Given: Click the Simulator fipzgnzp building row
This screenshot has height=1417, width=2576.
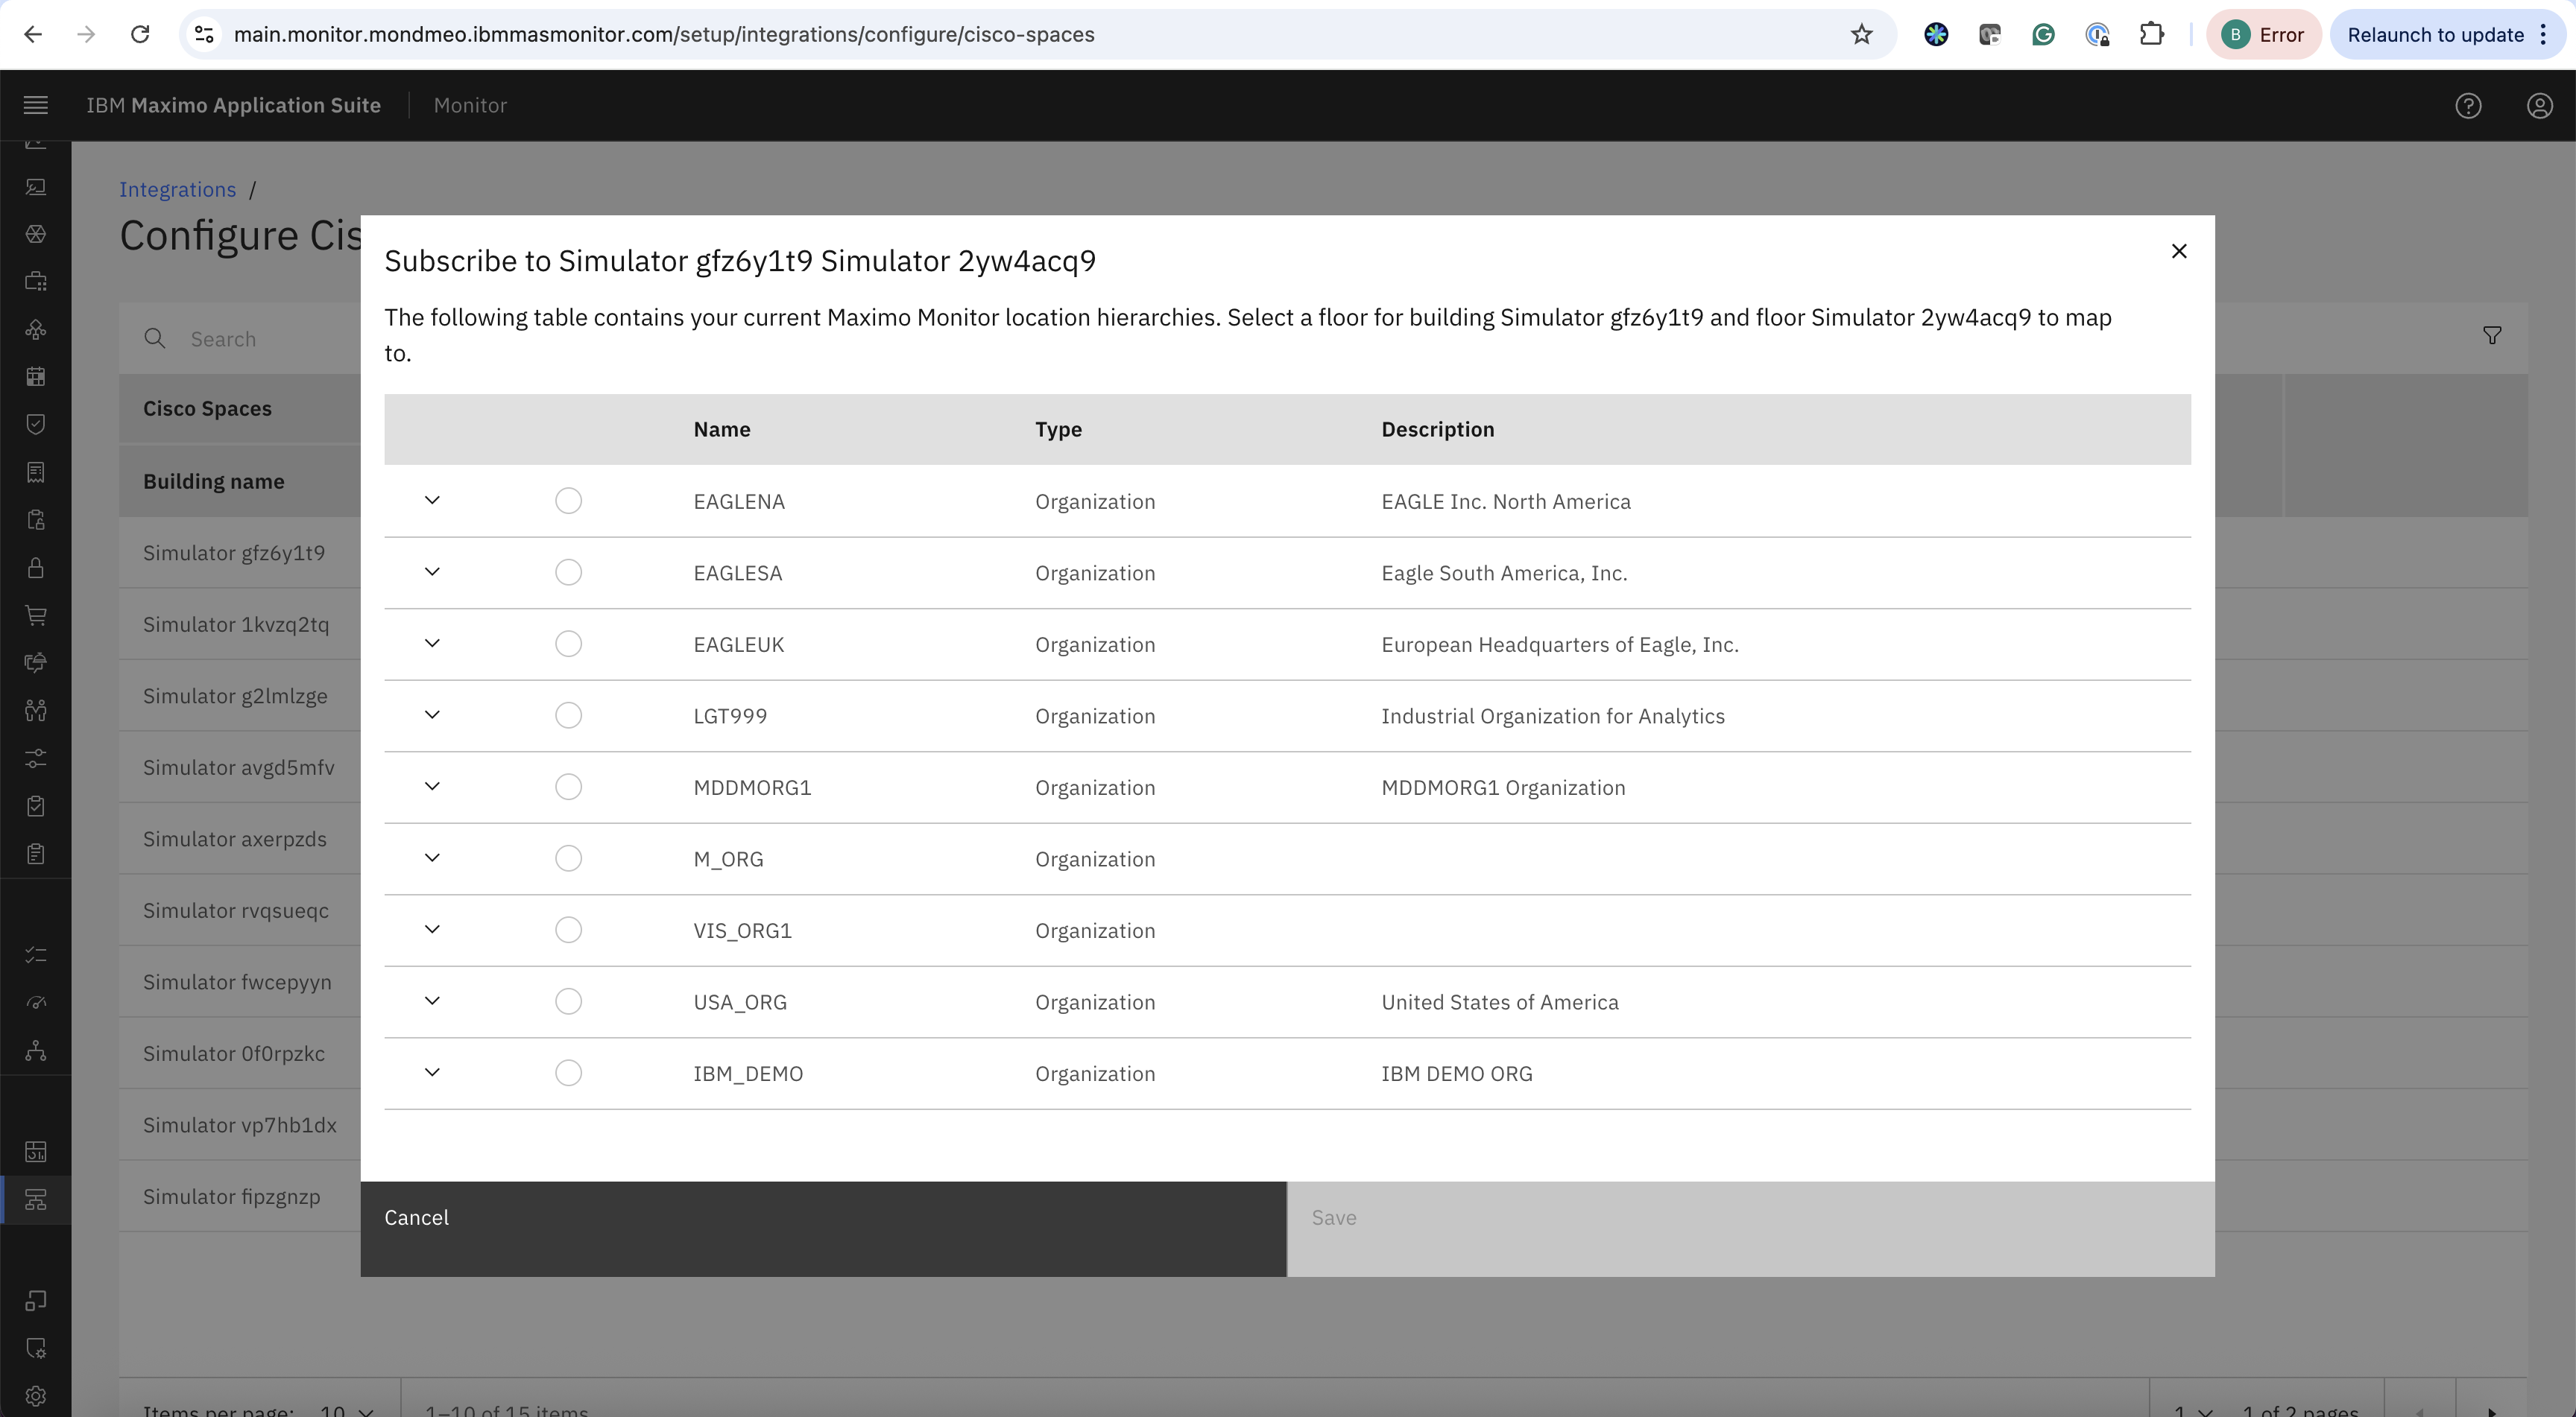Looking at the screenshot, I should click(x=240, y=1196).
